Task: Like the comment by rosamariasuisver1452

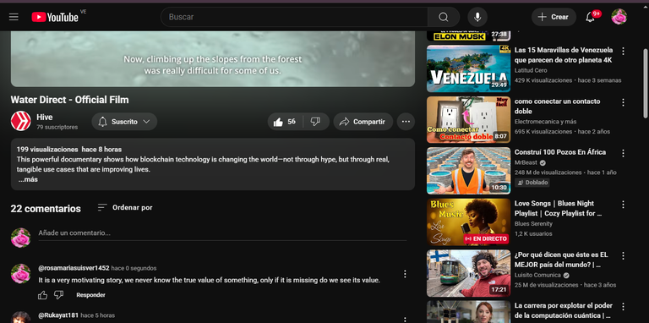Action: click(x=42, y=295)
